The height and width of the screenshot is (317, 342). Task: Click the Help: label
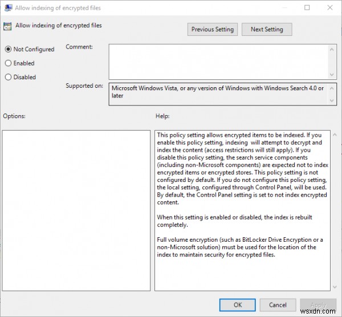coord(162,116)
